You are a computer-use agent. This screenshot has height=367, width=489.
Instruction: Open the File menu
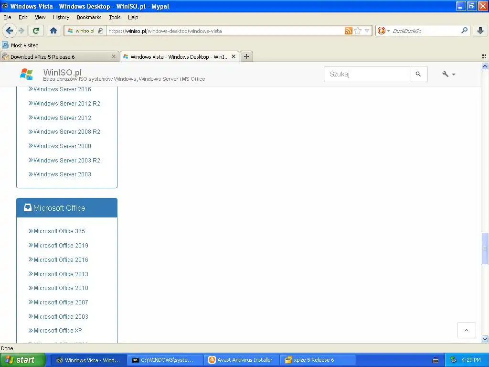coord(7,17)
